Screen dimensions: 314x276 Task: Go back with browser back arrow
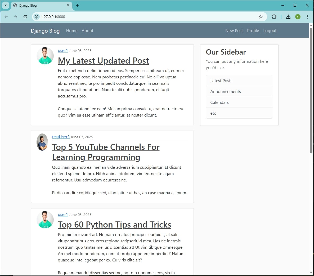click(x=6, y=17)
